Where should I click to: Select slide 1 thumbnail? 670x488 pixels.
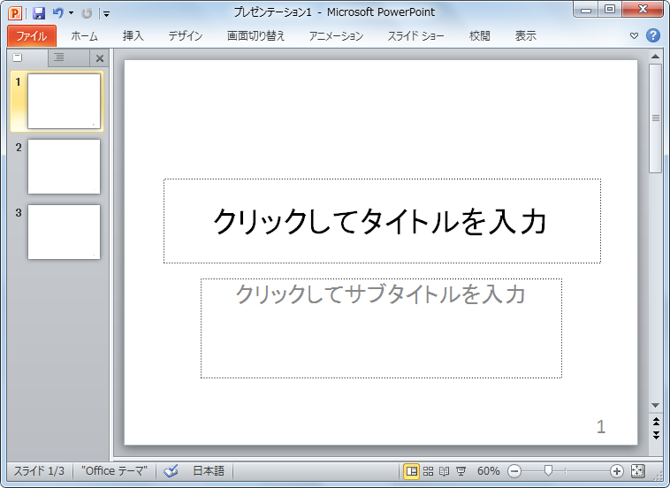coord(65,102)
